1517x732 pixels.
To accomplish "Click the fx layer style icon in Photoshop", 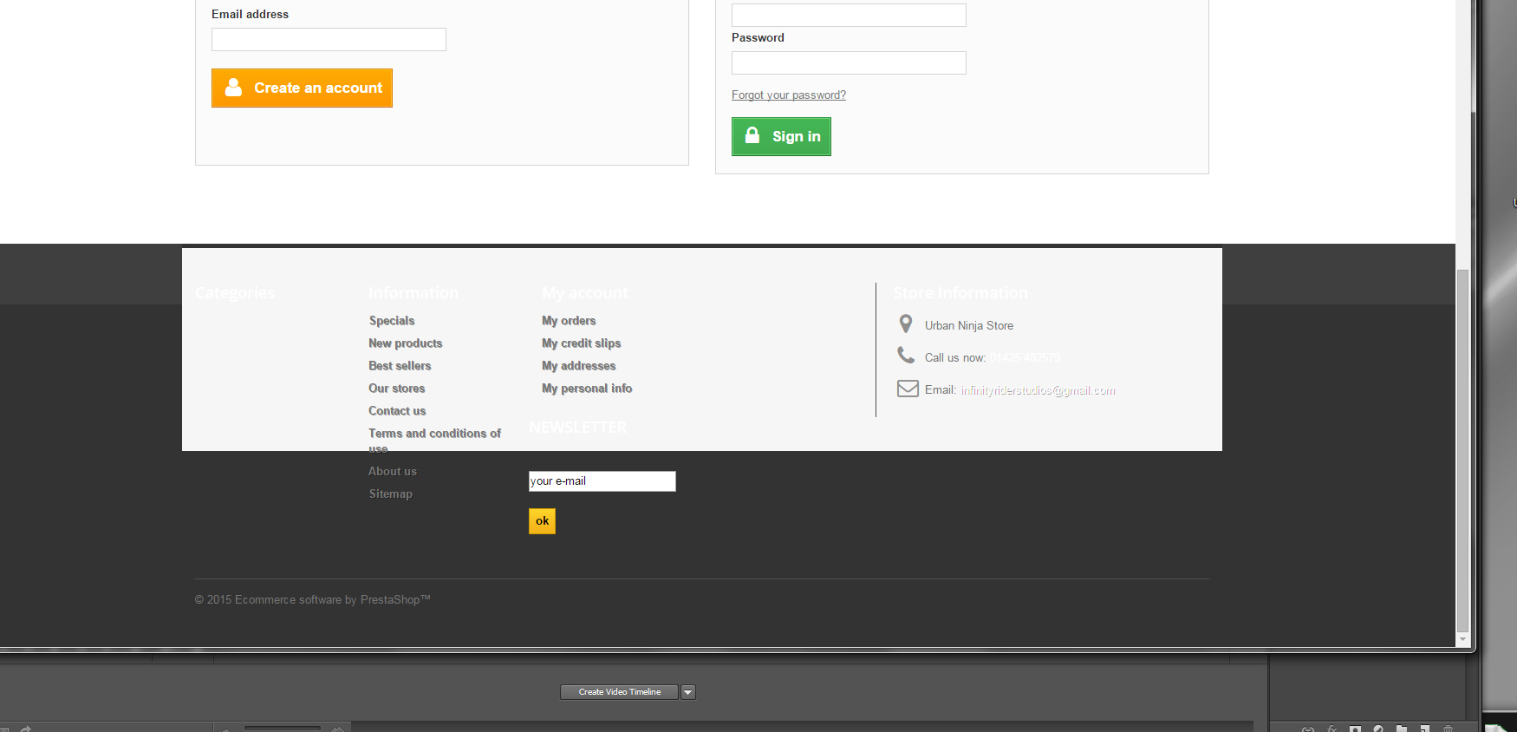I will coord(1332,729).
